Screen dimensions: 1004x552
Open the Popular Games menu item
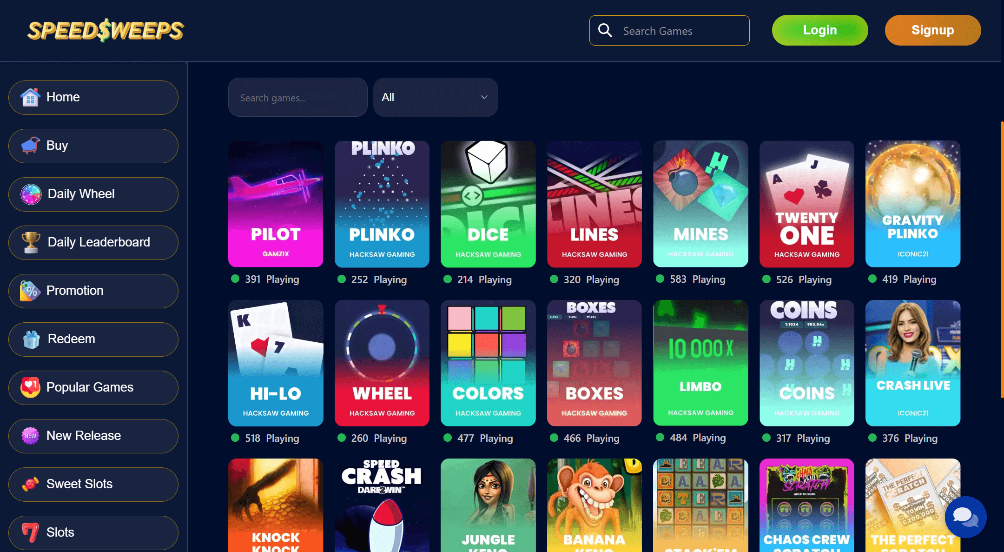(93, 387)
